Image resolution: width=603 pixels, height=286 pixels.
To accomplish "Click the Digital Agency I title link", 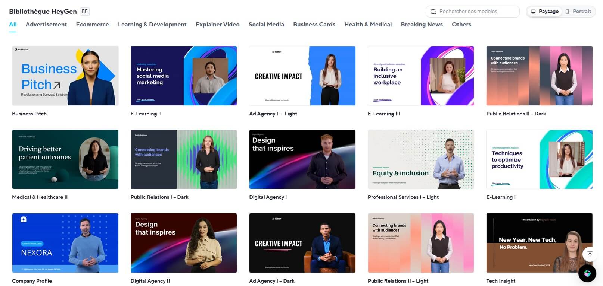I will (x=268, y=197).
